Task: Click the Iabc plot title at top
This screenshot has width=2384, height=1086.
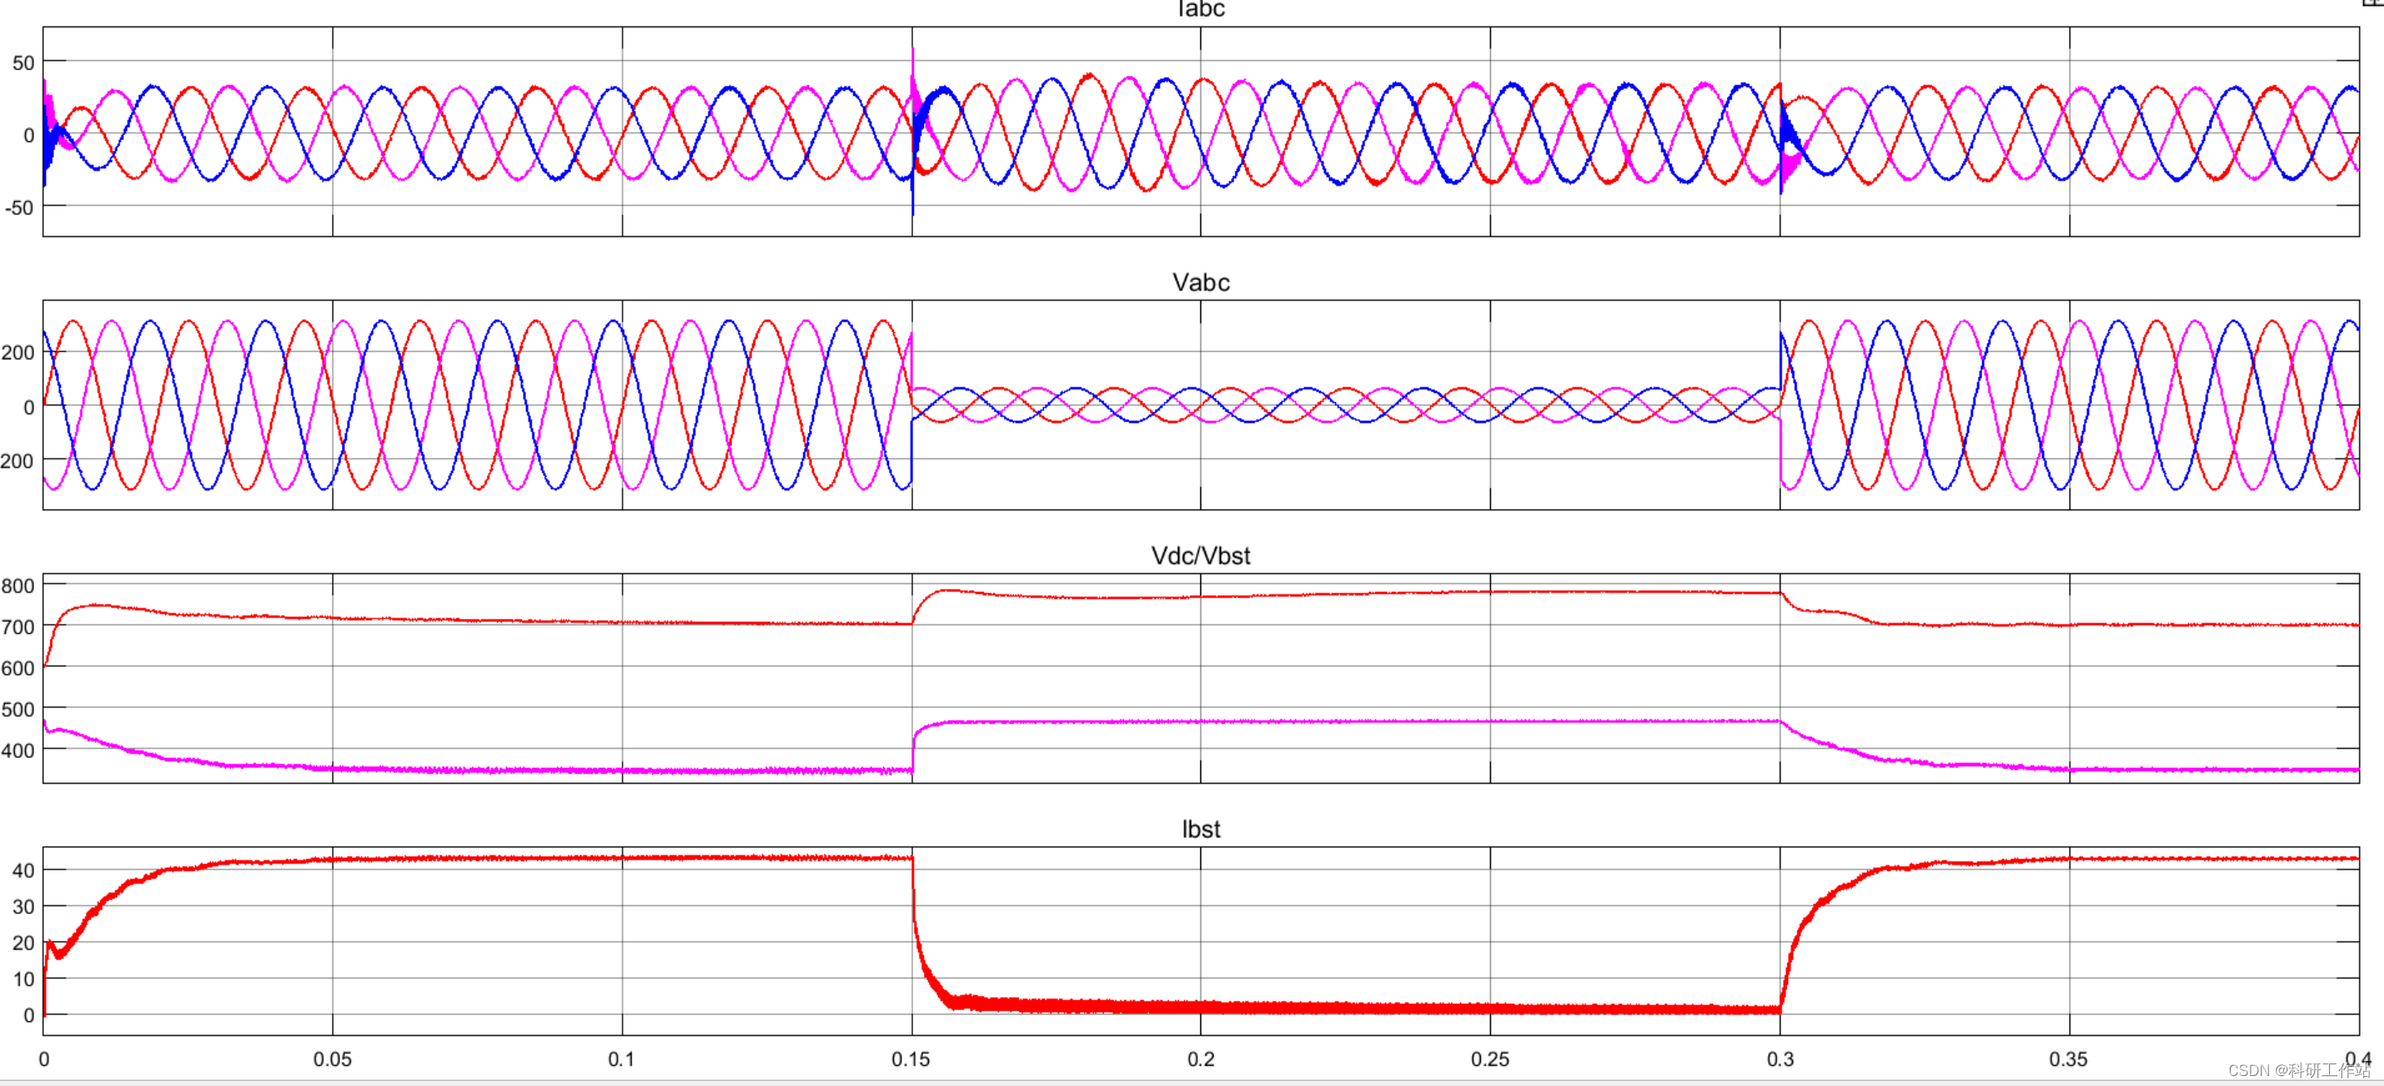Action: 1200,9
